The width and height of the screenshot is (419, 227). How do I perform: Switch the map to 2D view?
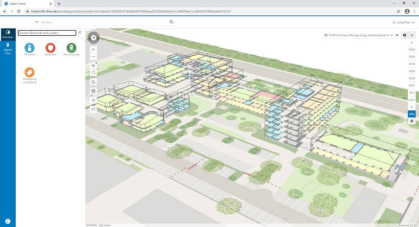[94, 109]
